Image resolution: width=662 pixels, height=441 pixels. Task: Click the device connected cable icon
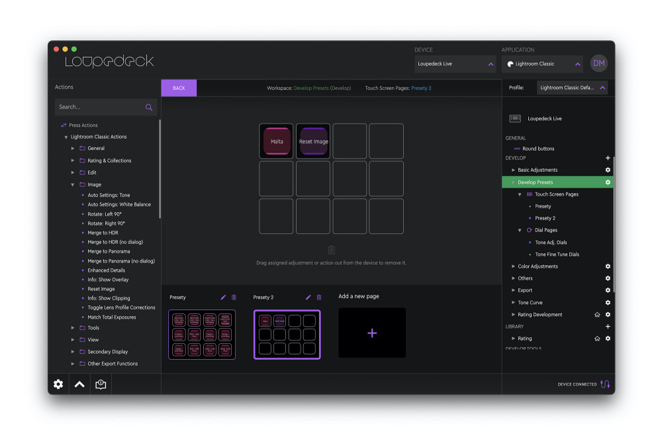point(605,384)
